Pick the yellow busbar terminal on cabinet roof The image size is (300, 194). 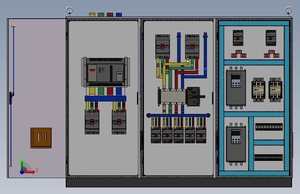pyautogui.click(x=92, y=15)
